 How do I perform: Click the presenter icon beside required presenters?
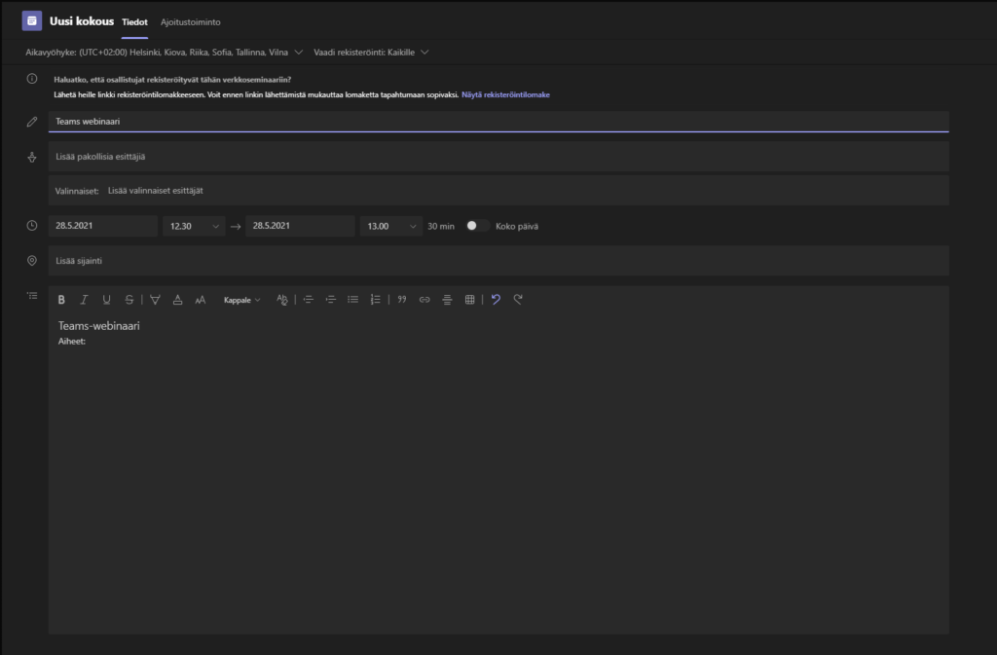(32, 157)
